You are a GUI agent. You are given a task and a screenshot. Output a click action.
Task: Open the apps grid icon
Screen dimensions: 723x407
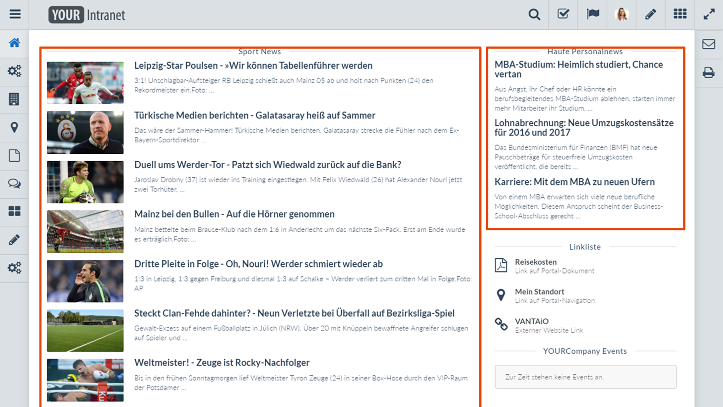(680, 14)
